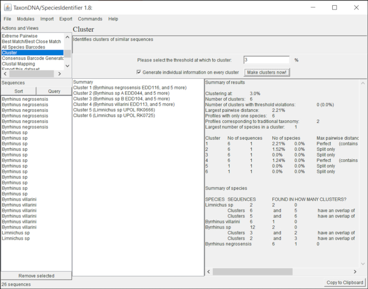Click the clustering threshold input field

point(267,60)
